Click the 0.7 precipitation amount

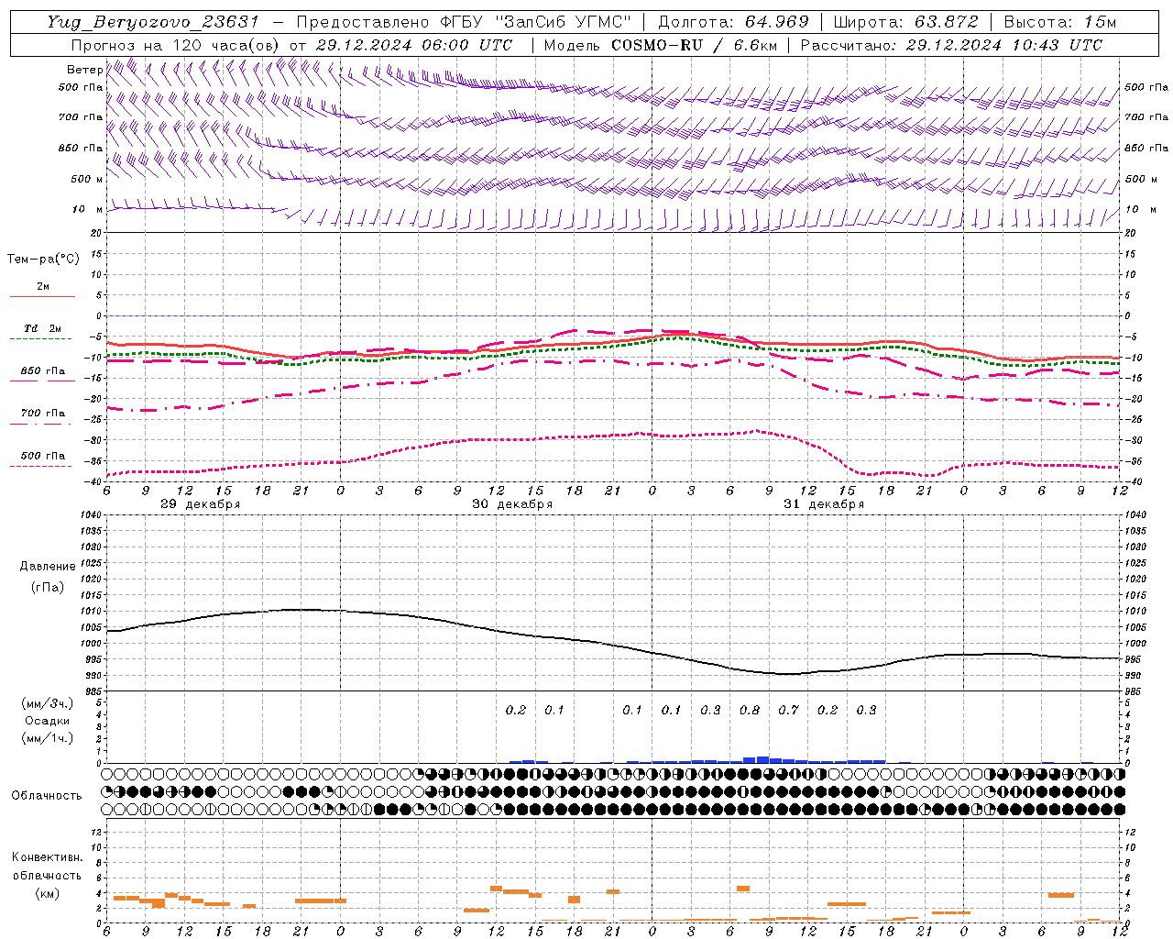click(x=788, y=710)
